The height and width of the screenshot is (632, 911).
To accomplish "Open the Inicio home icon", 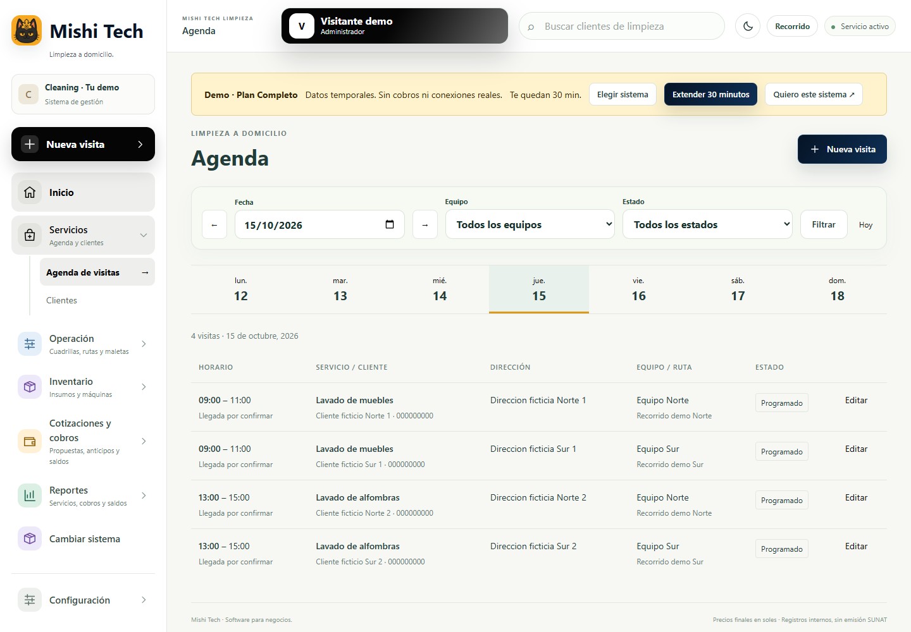I will tap(30, 192).
